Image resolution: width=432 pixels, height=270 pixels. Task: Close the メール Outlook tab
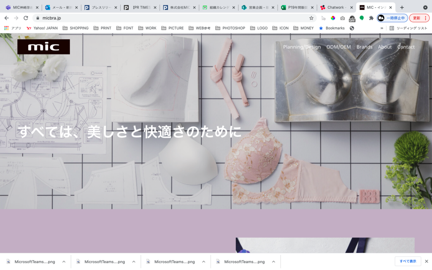pos(76,8)
